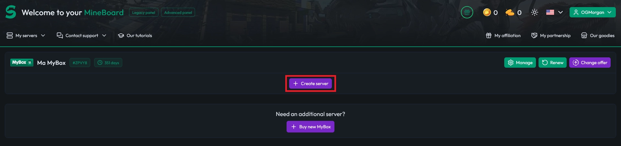Visit Our goodies shop
The image size is (621, 146).
[598, 35]
